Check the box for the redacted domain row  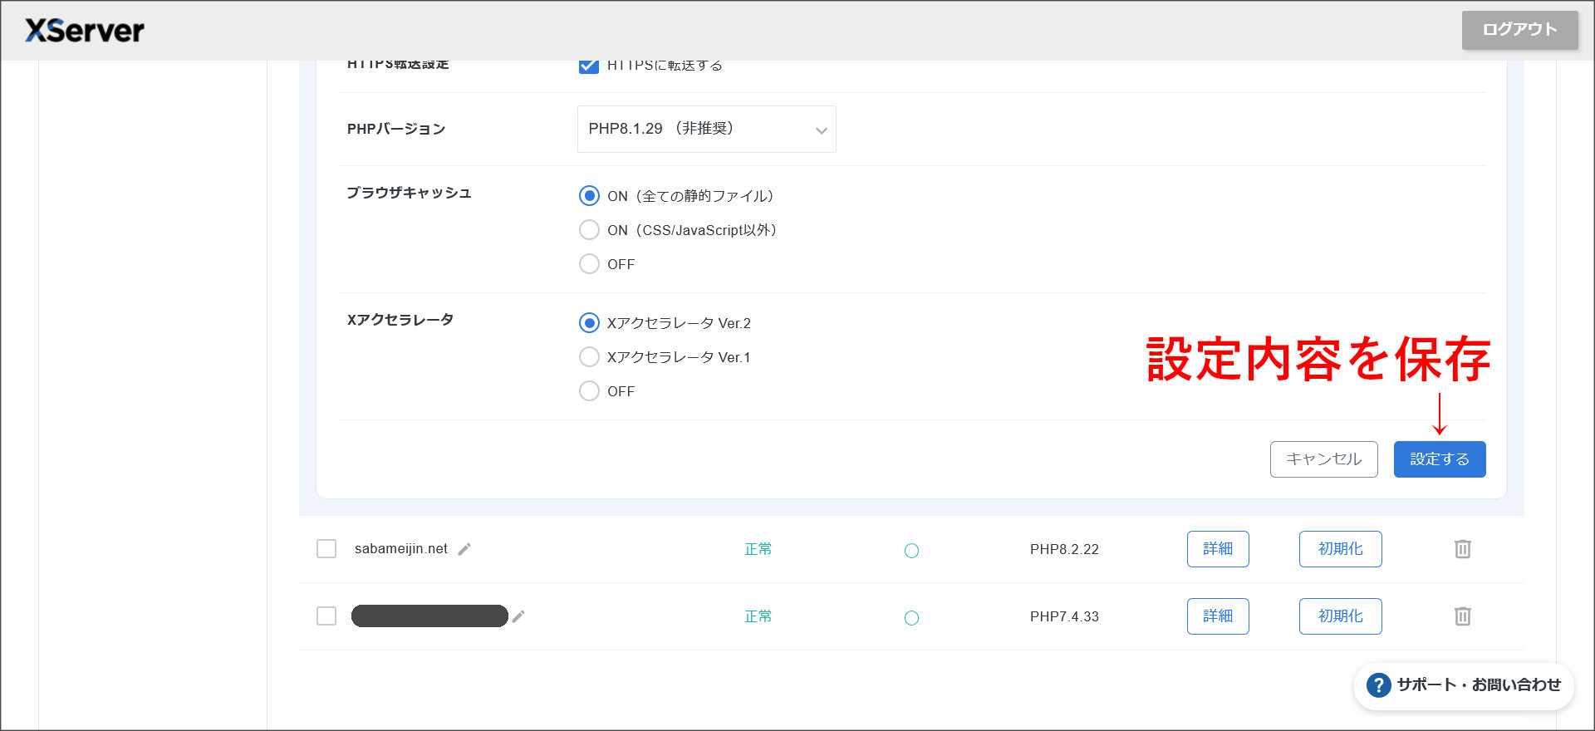tap(326, 616)
